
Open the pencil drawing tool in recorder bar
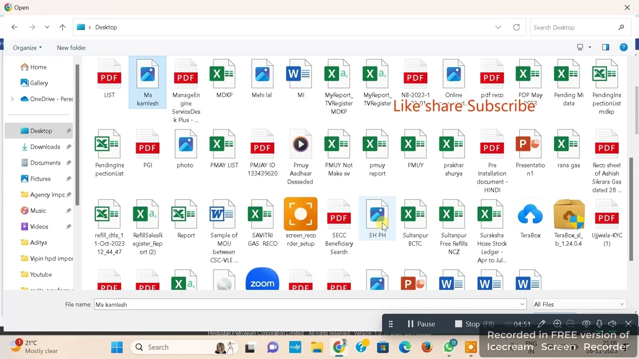point(541,324)
